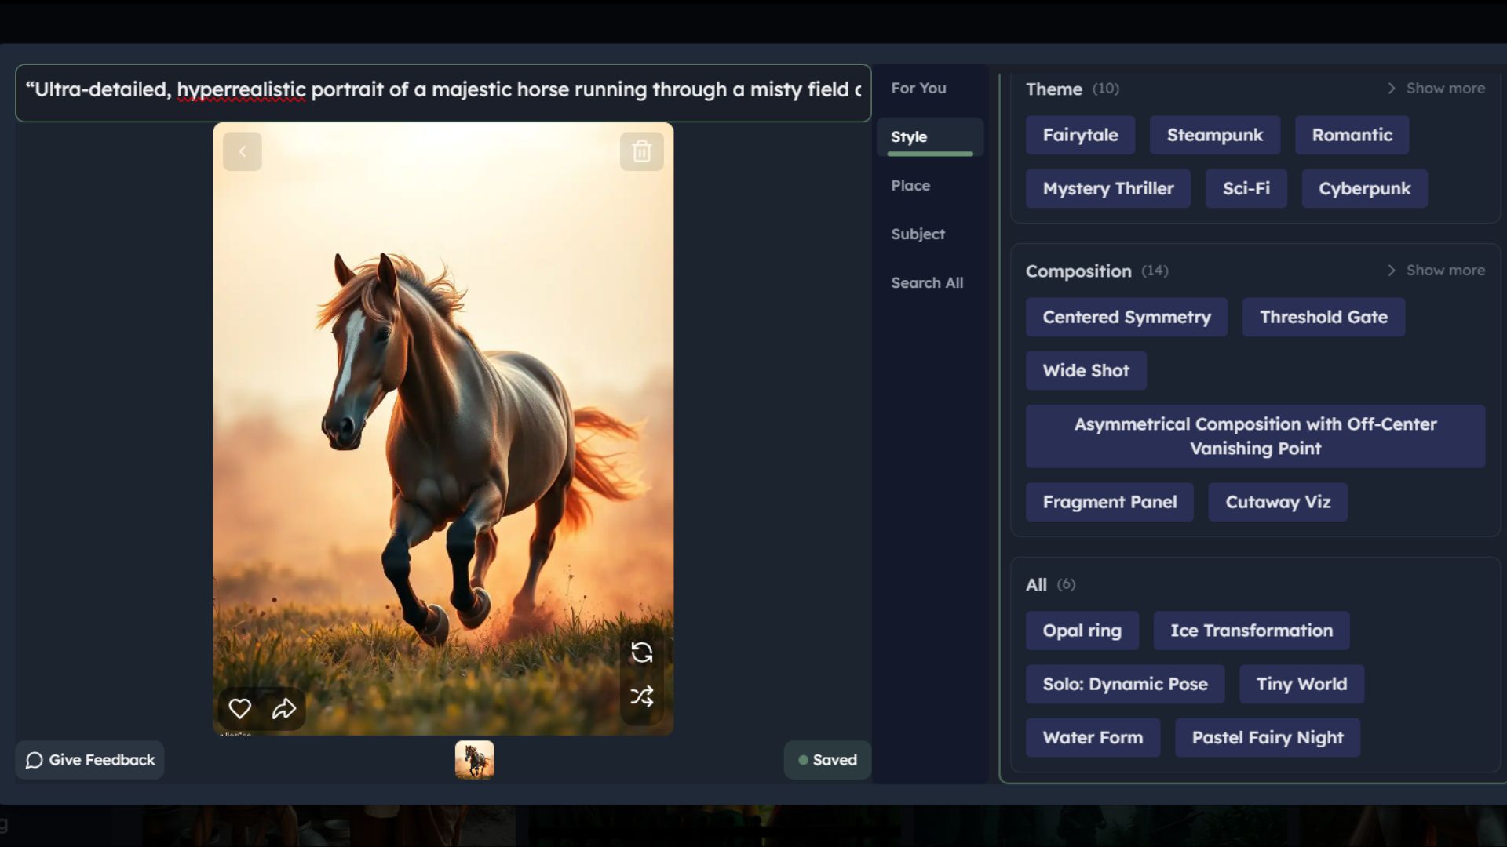
Task: Open the Search All tab
Action: (927, 283)
